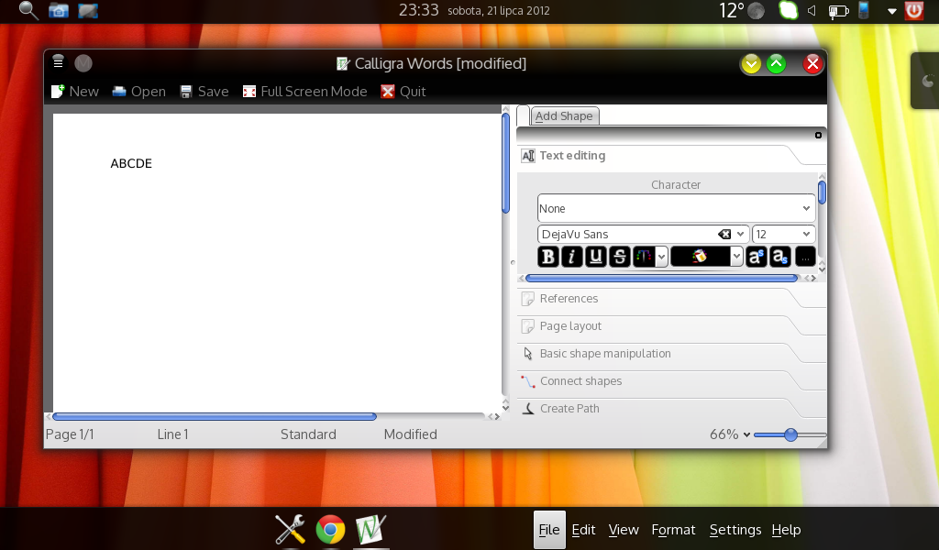Click the ABCDE text in document
The image size is (939, 550).
(131, 163)
